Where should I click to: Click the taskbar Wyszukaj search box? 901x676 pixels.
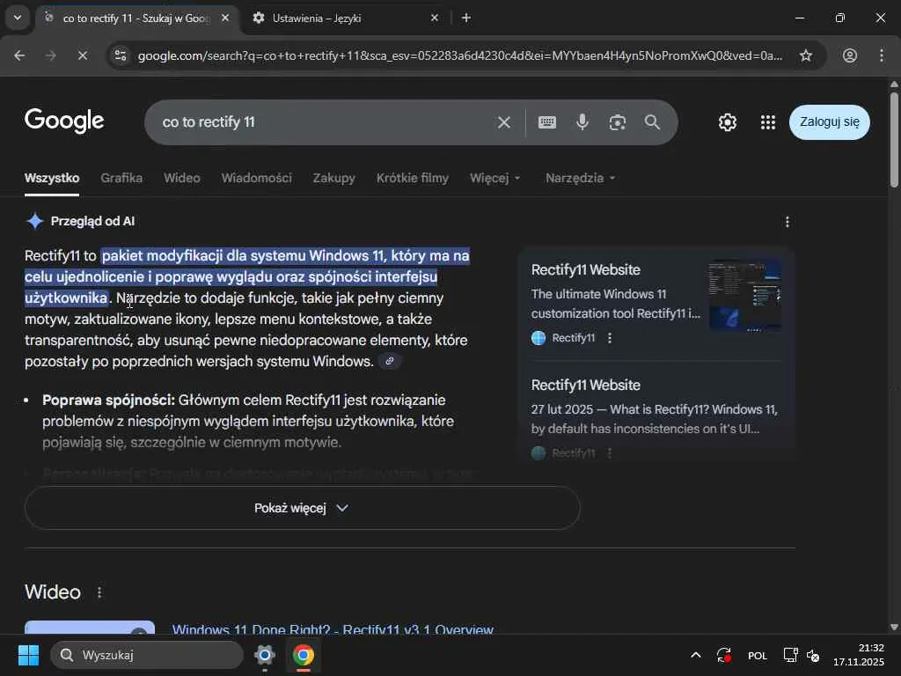pyautogui.click(x=147, y=655)
